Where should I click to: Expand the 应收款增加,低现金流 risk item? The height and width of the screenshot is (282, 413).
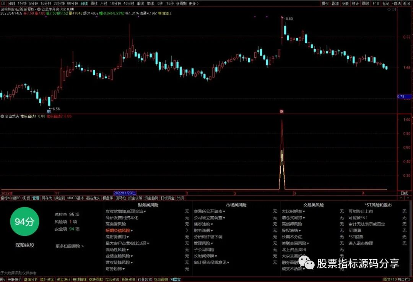coord(126,211)
